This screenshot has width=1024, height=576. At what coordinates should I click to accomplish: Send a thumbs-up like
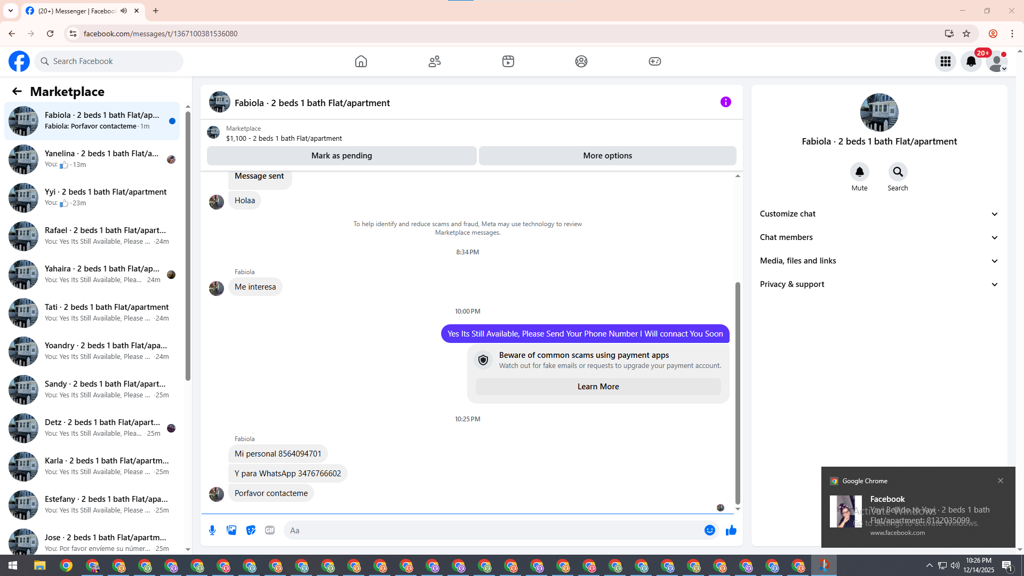click(x=731, y=530)
